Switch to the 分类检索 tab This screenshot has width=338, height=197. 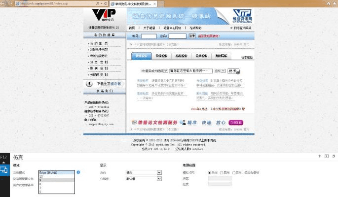[x=201, y=56]
